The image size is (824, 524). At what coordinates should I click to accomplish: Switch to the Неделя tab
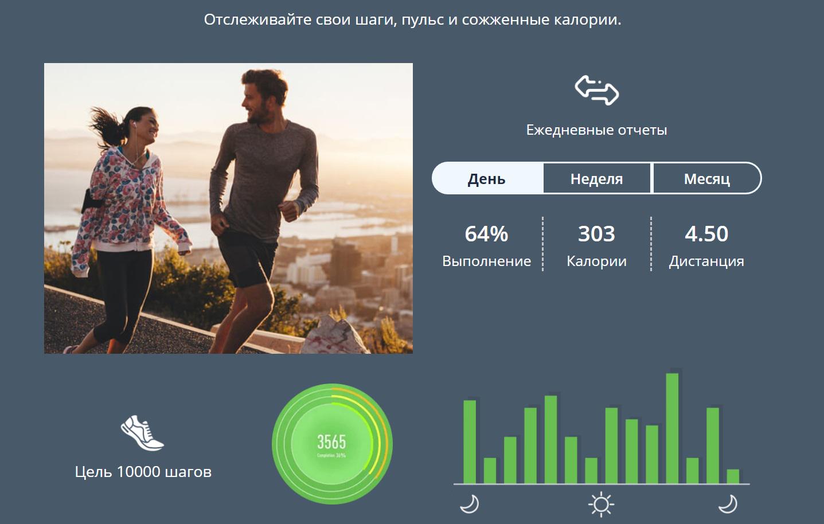coord(597,178)
